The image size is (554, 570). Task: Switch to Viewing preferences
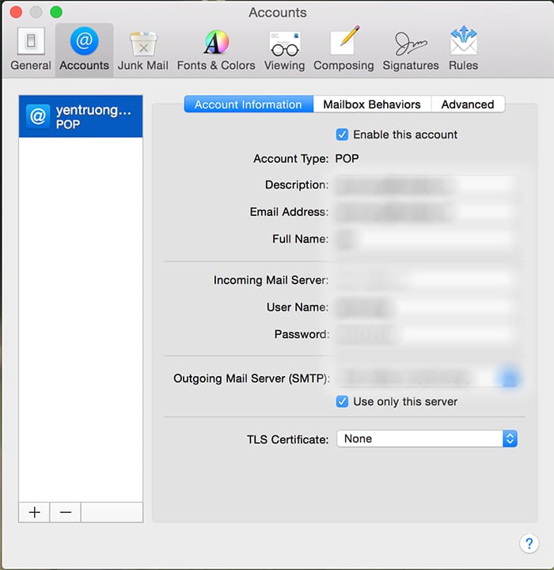284,49
